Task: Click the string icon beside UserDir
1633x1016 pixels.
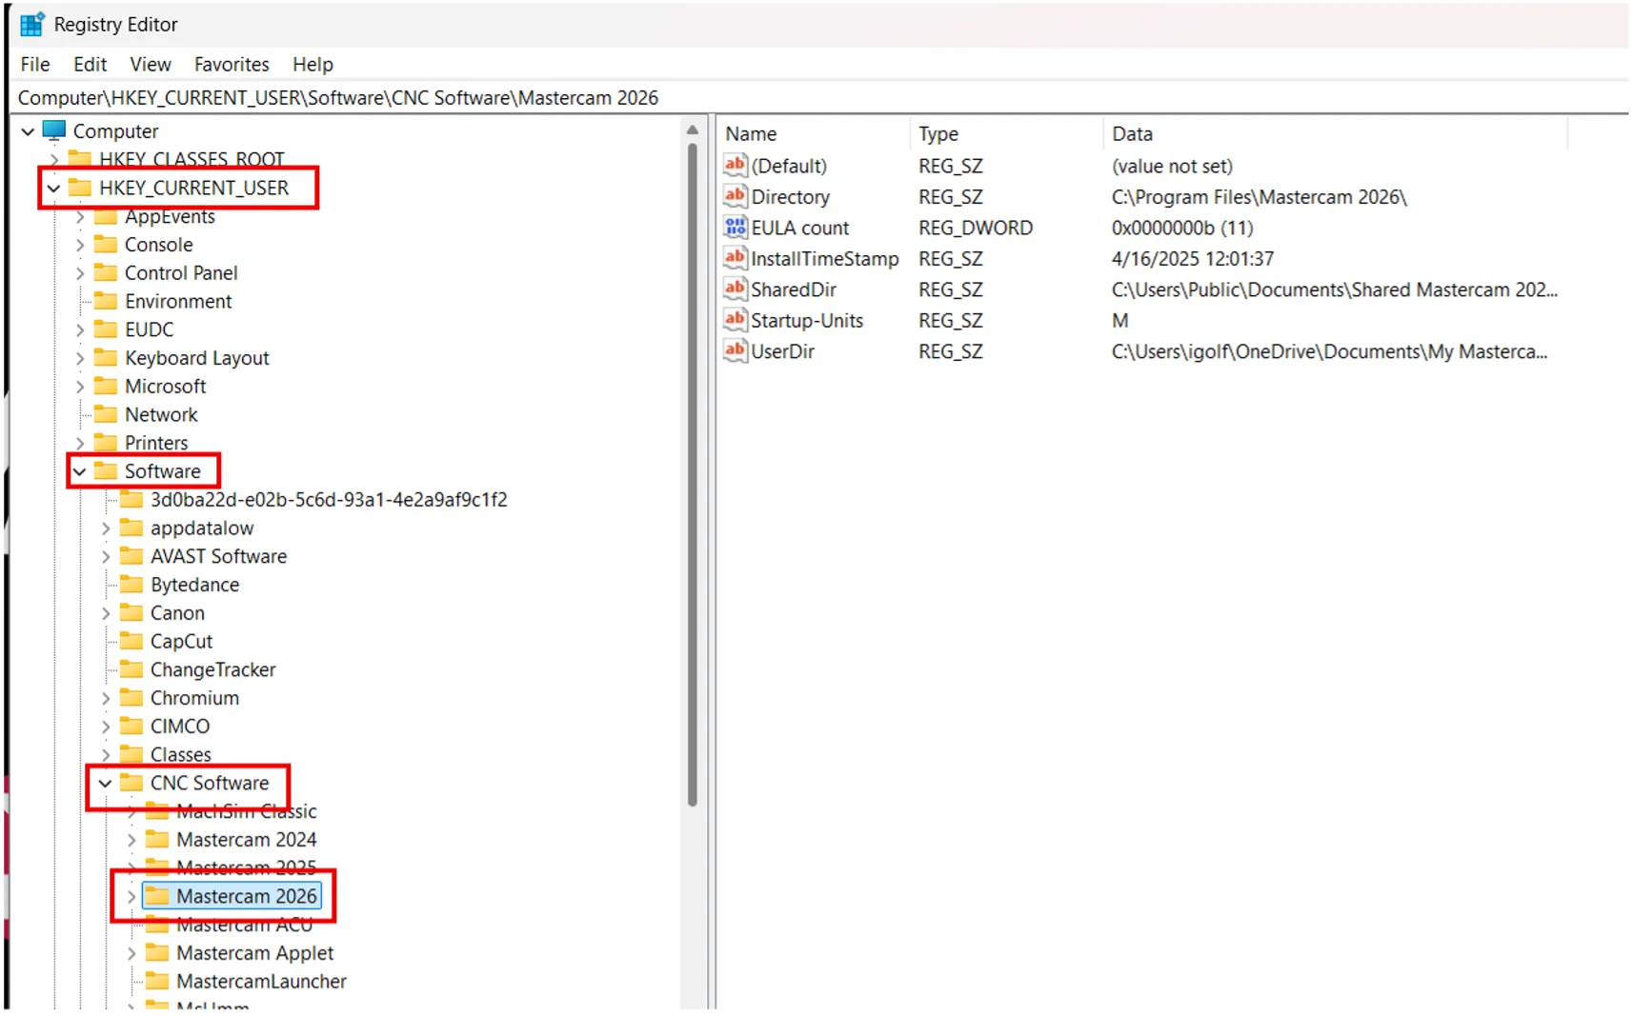Action: (x=735, y=351)
